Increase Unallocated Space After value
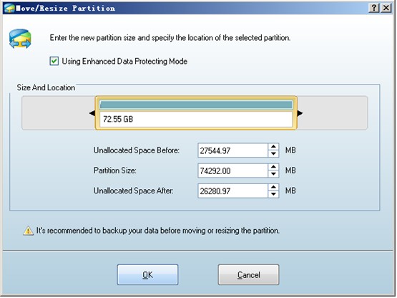 pos(273,188)
